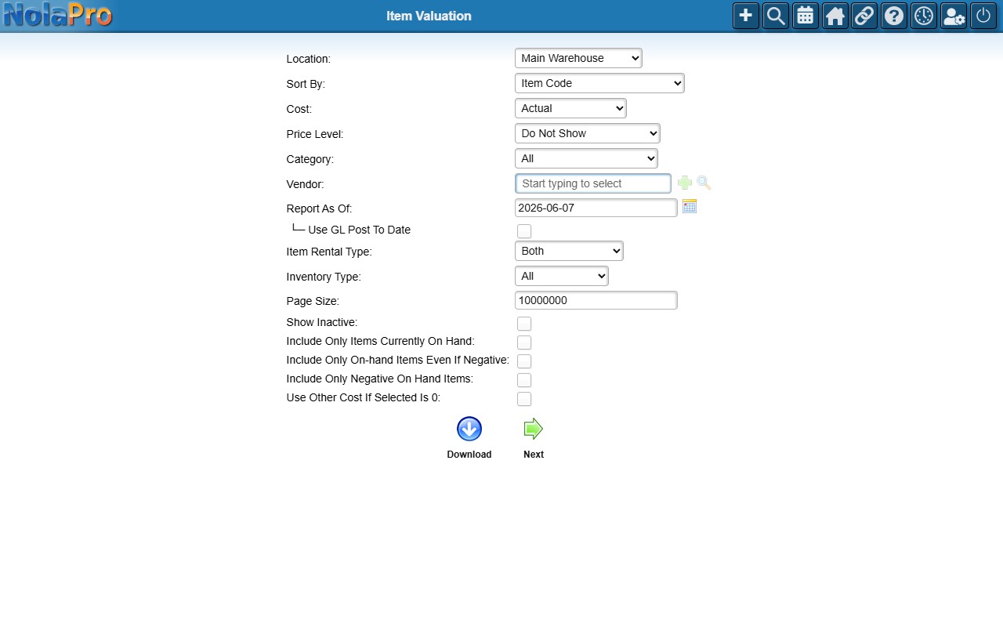This screenshot has height=627, width=1003.
Task: Check Include Only Negative On Hand Items
Action: point(524,380)
